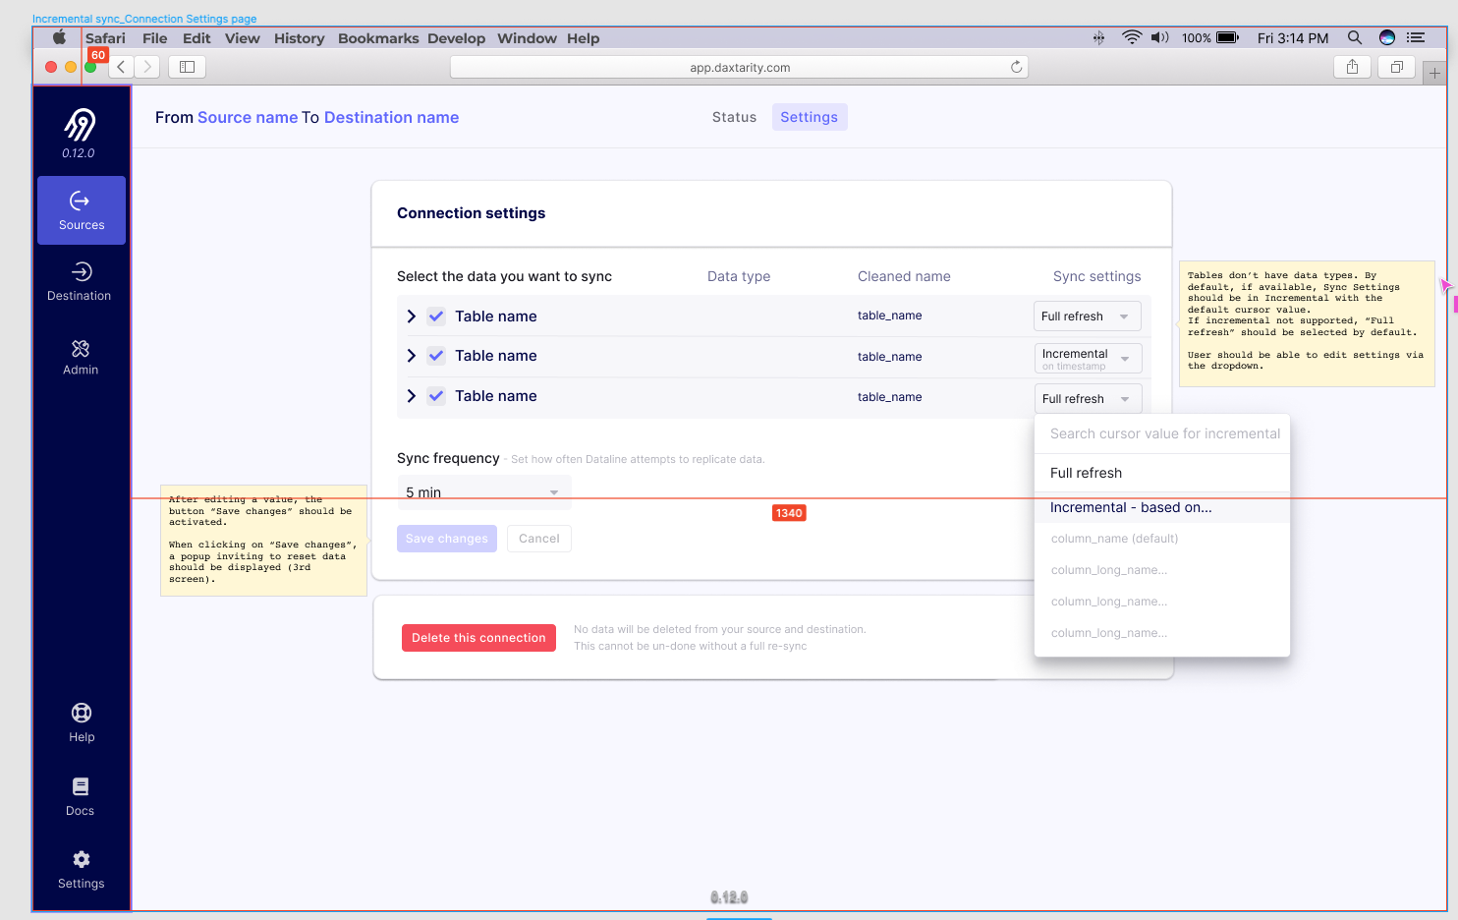Viewport: 1458px width, 920px height.
Task: Open the Docs section in the sidebar
Action: click(81, 796)
